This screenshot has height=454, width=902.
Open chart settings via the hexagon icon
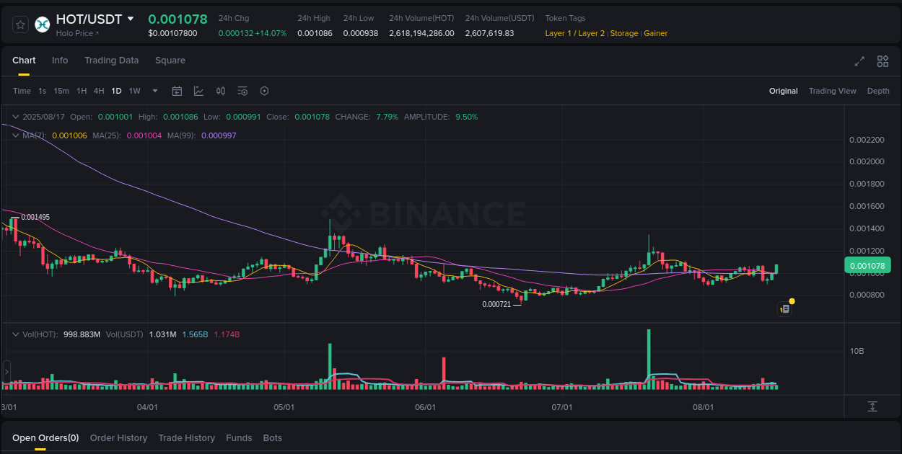264,91
